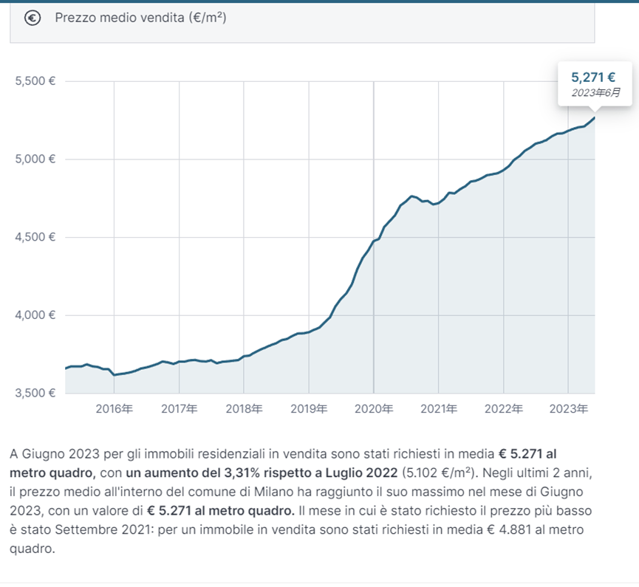This screenshot has width=639, height=587.
Task: Click the 2019年 x-axis label
Action: tap(309, 408)
